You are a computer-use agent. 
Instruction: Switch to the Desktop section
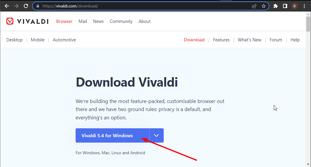[15, 40]
